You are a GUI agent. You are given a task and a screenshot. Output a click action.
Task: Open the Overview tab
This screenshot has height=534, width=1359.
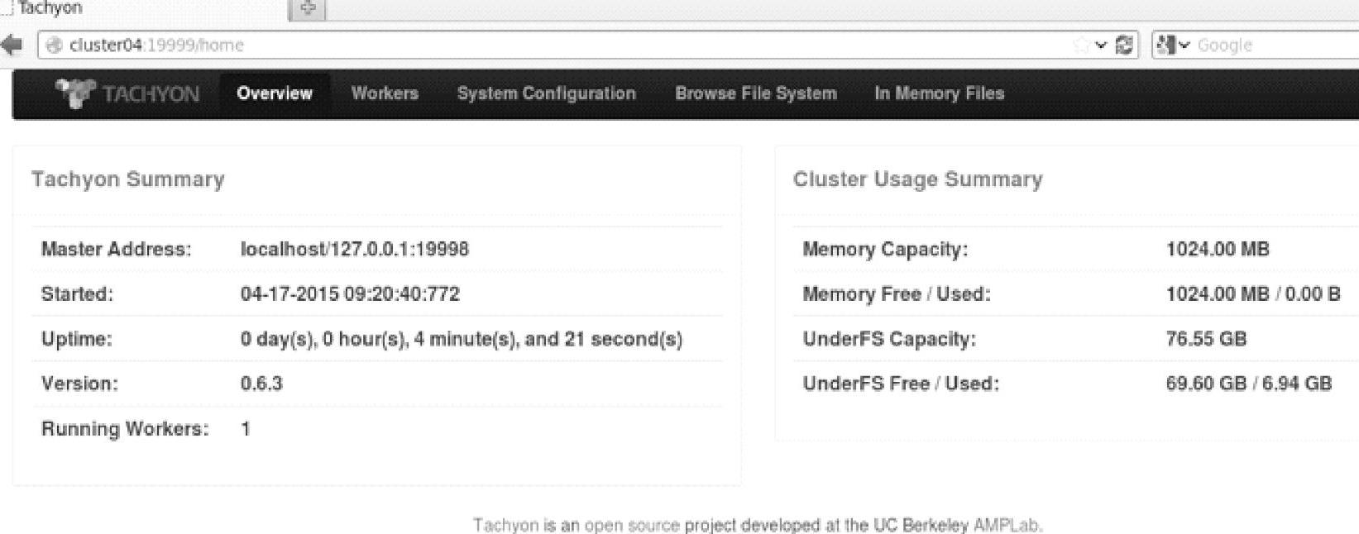275,93
